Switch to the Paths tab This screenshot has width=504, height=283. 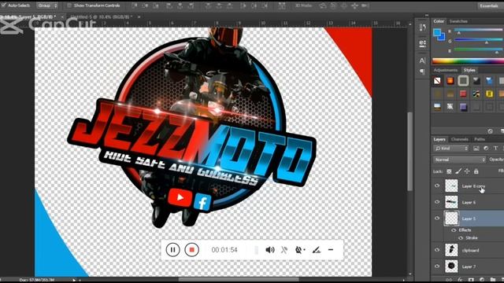pyautogui.click(x=480, y=139)
